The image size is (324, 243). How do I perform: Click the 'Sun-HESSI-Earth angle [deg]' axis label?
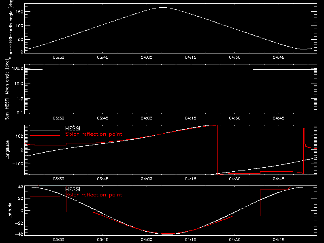coord(11,29)
